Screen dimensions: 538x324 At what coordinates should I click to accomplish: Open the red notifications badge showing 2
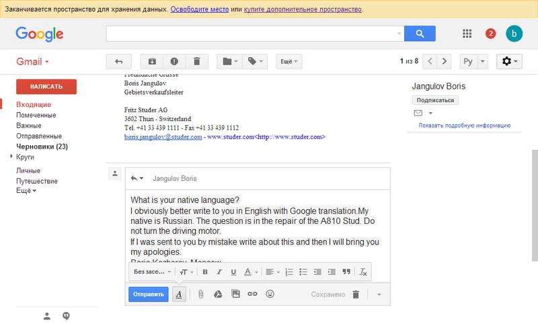tap(490, 34)
